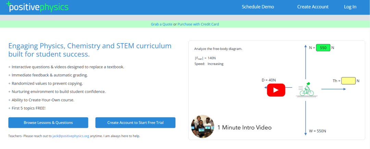
Task: Click the circular team photo thumbnail
Action: [x=202, y=126]
